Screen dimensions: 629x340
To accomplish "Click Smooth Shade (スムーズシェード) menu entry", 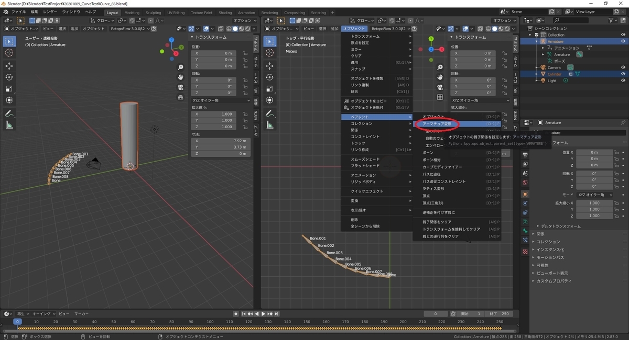I will coord(365,159).
